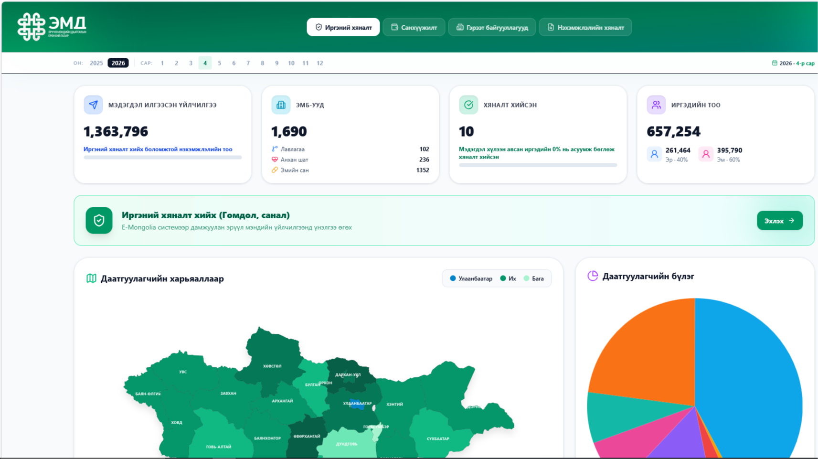Select year 2025

pyautogui.click(x=96, y=63)
